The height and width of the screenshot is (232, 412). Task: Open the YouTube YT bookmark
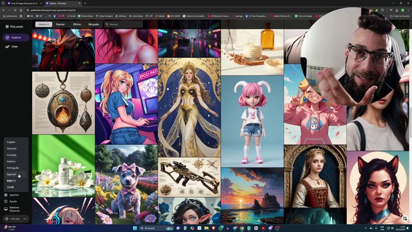[62, 16]
